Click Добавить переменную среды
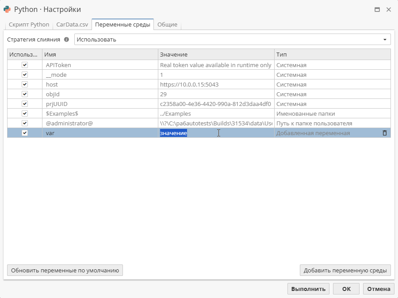 pyautogui.click(x=345, y=270)
